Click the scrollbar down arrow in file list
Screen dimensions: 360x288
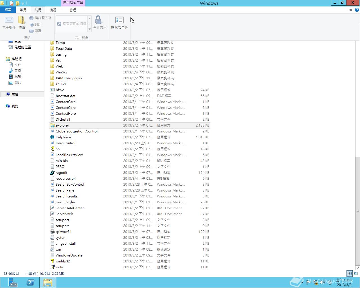tap(357, 268)
